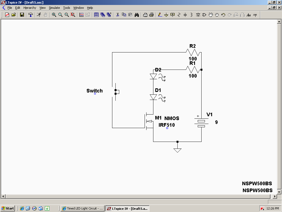Image resolution: width=282 pixels, height=212 pixels.
Task: Select the IRF510 model label
Action: point(167,125)
